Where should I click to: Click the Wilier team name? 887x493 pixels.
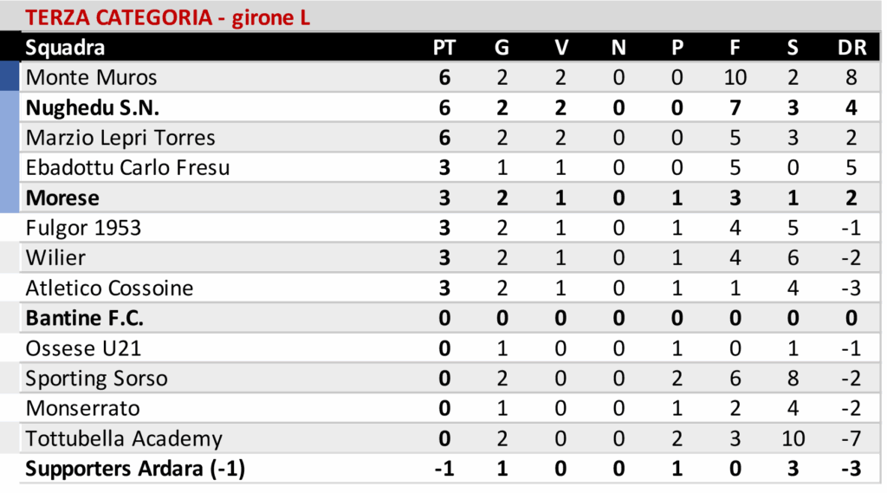point(55,258)
